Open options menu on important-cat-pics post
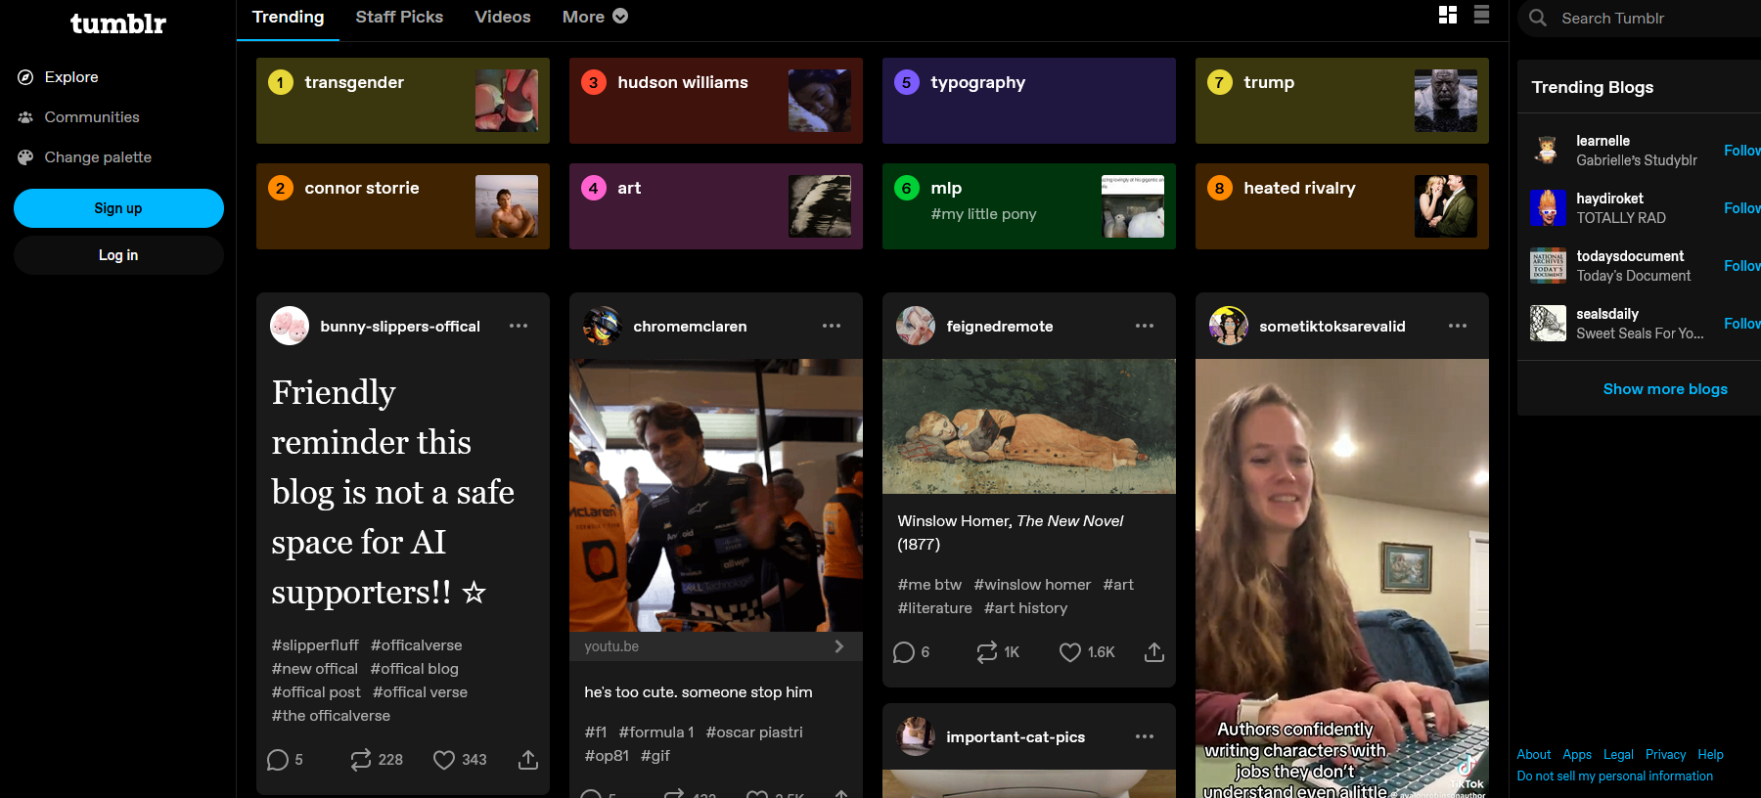Viewport: 1761px width, 798px height. tap(1145, 736)
